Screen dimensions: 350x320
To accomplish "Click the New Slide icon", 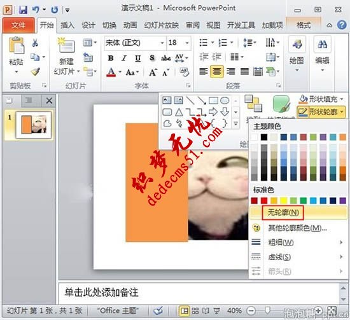I will click(x=66, y=46).
